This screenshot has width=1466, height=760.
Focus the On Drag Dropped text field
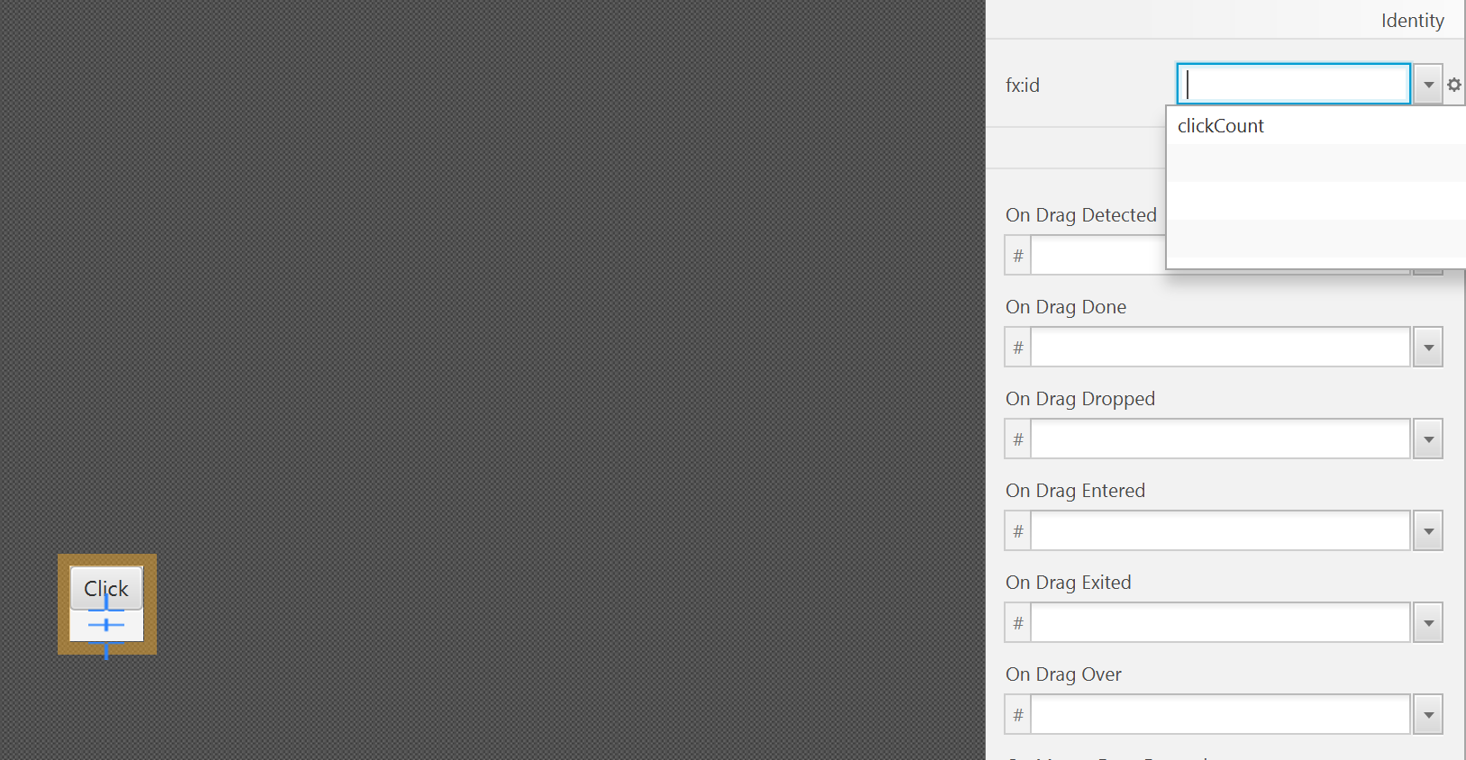tap(1219, 439)
